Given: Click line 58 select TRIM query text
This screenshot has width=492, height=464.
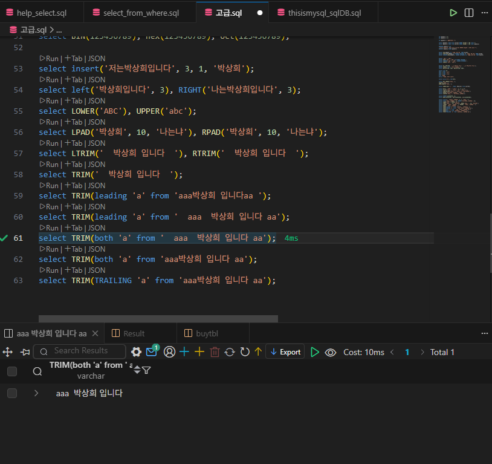Looking at the screenshot, I should tap(111, 175).
